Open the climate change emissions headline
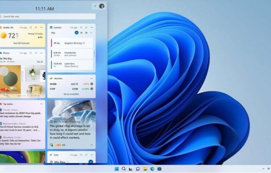The image size is (271, 173). pos(20,115)
